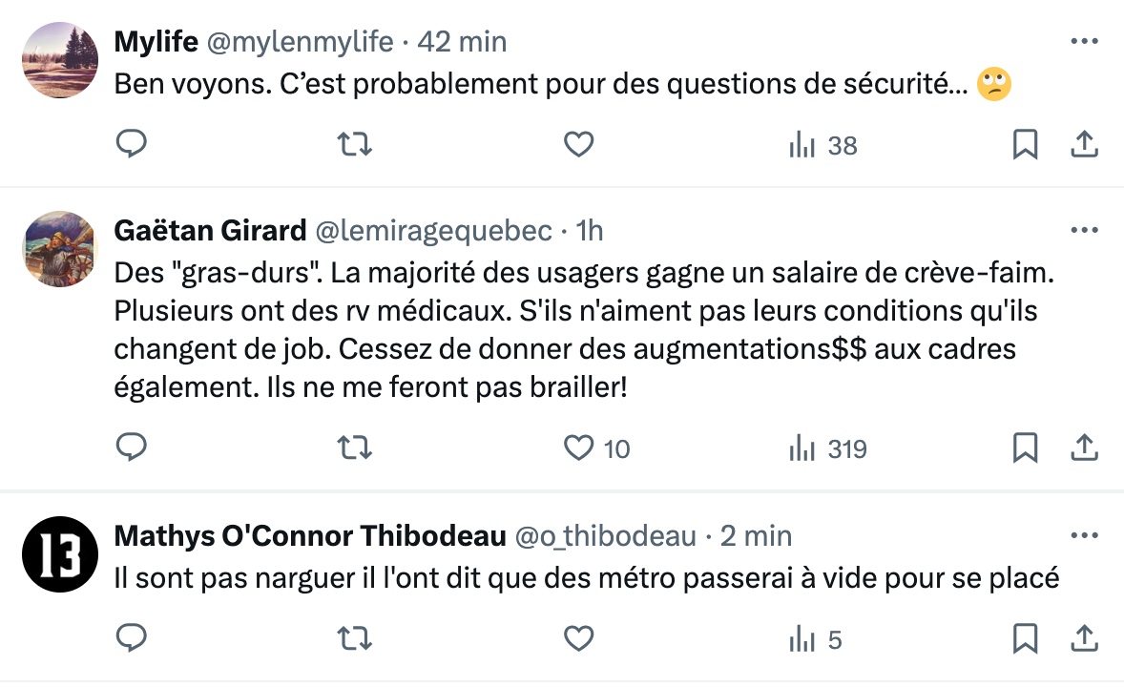
Task: Reply to Gaëtan Girard's tweet
Action: (x=130, y=448)
